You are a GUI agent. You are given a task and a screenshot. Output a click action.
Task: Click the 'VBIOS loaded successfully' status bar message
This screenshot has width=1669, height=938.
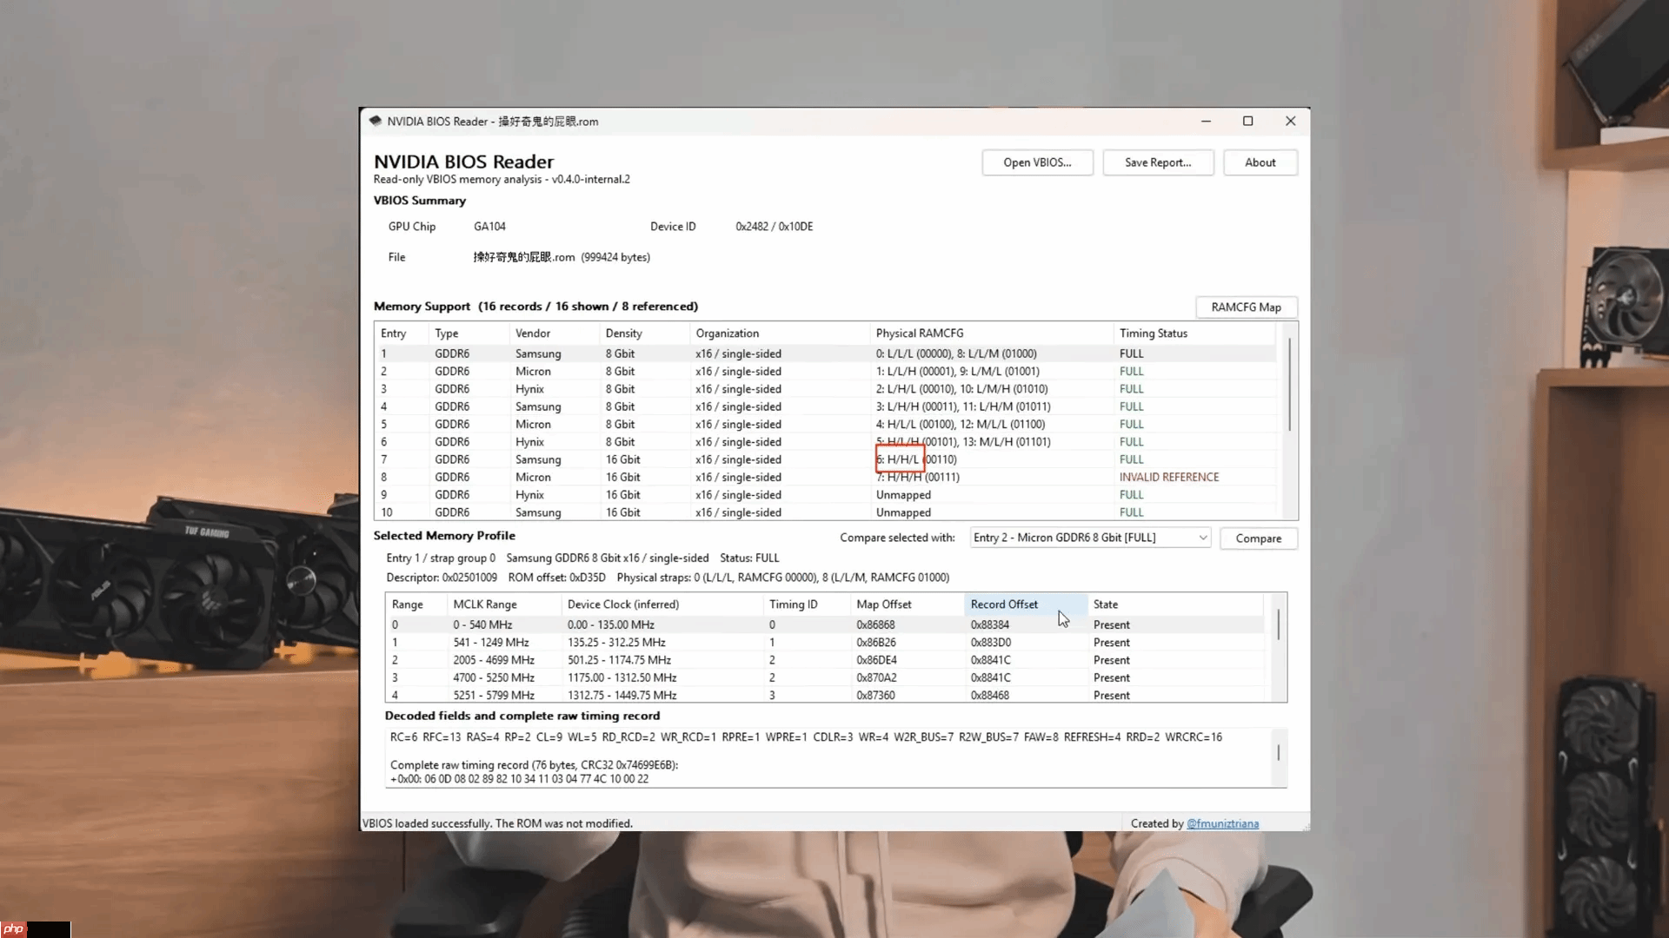tap(497, 823)
